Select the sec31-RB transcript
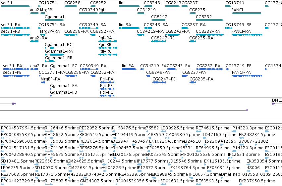 click(16, 35)
